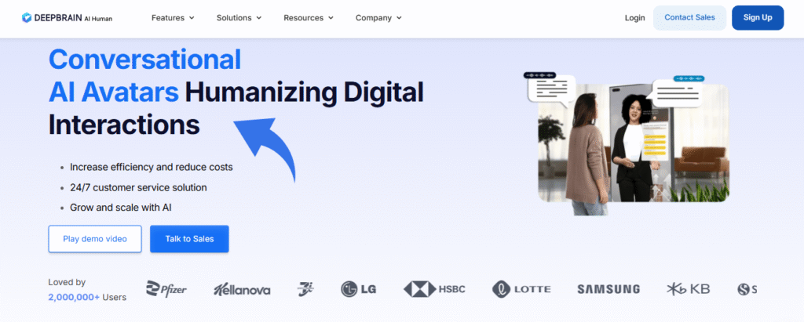The image size is (804, 322).
Task: Expand the Features chevron arrow
Action: pos(192,18)
